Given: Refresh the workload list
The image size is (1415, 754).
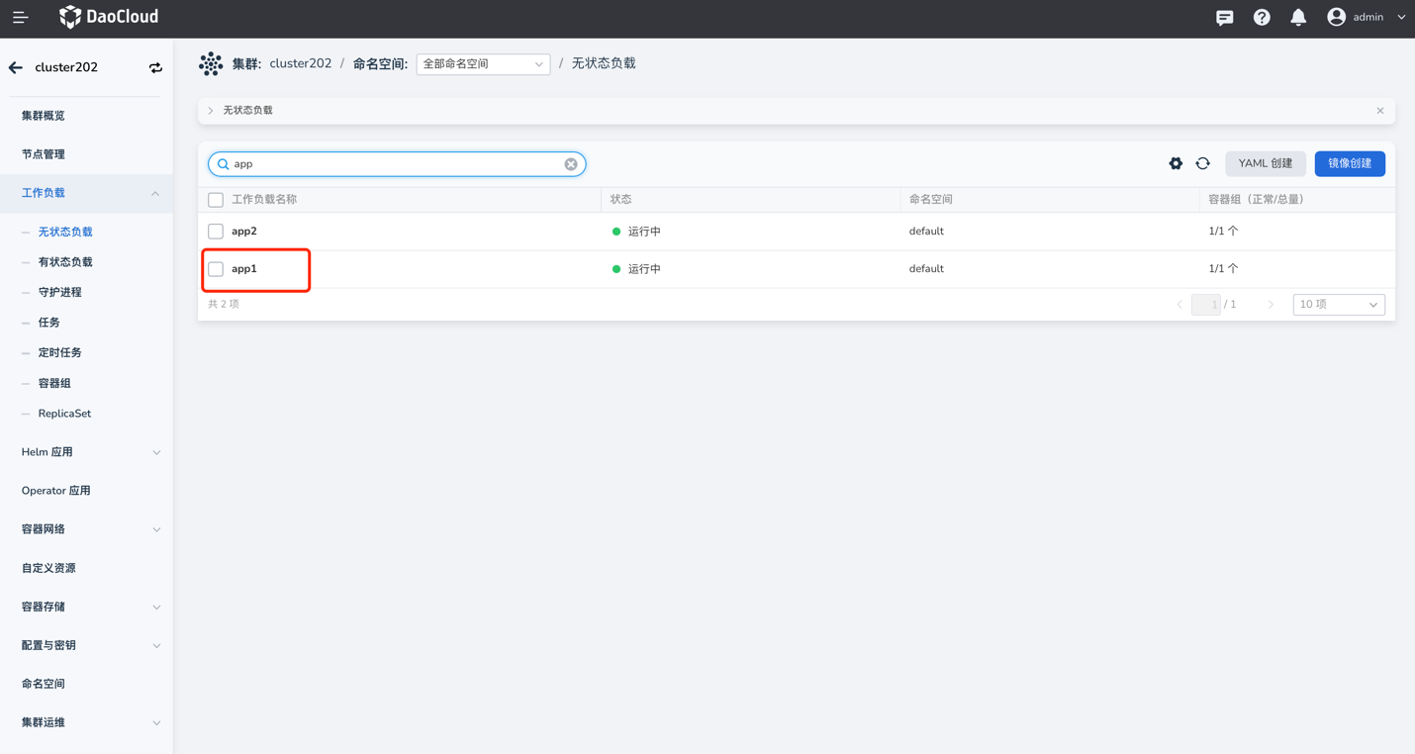Looking at the screenshot, I should [x=1202, y=163].
